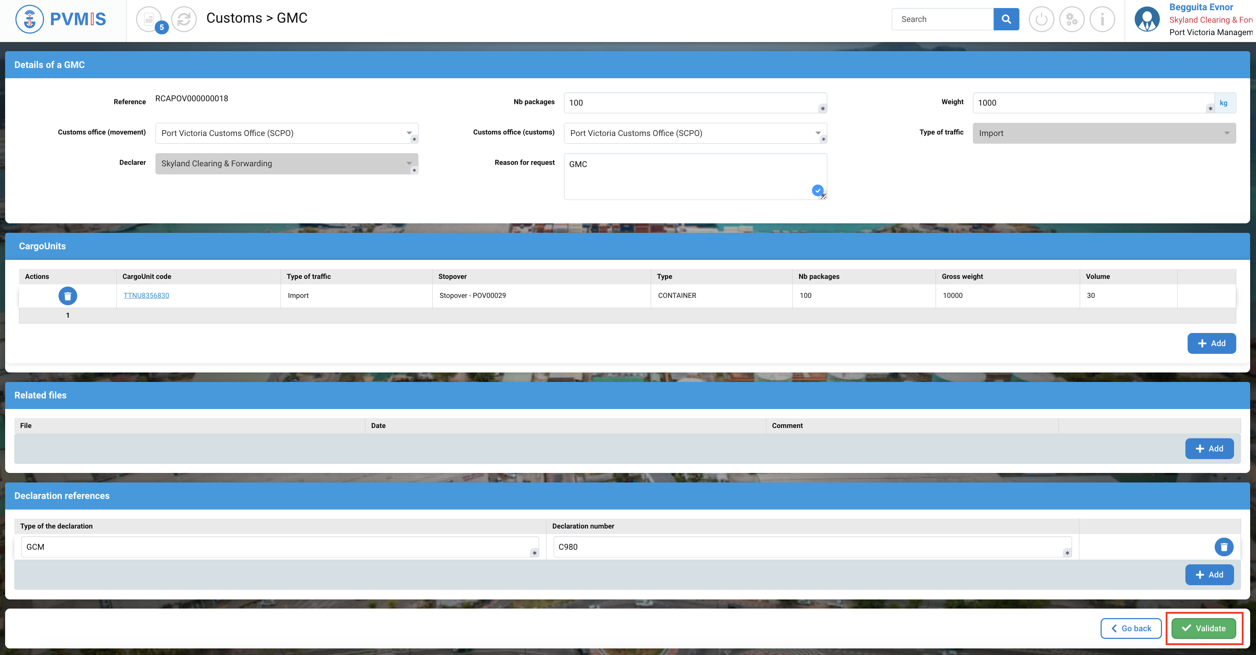This screenshot has height=655, width=1256.
Task: Click the refresh arrows icon
Action: point(184,19)
